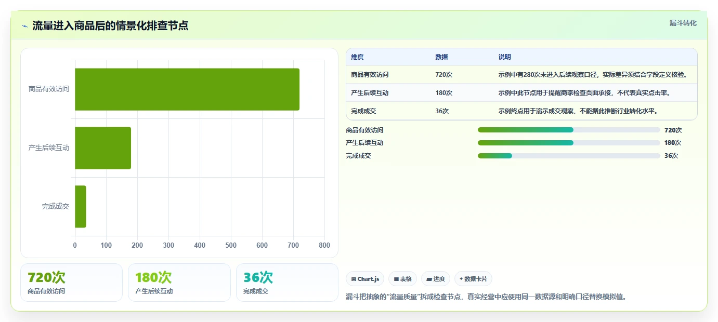Click the 400 tick on chart axis

click(200, 245)
